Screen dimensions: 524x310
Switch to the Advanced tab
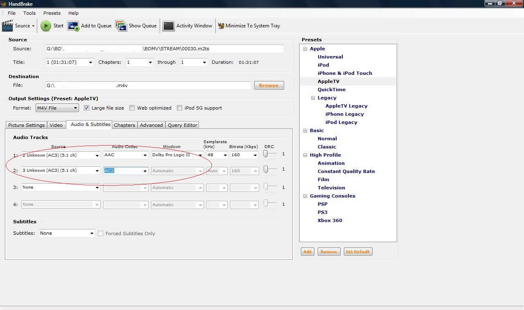(x=151, y=125)
